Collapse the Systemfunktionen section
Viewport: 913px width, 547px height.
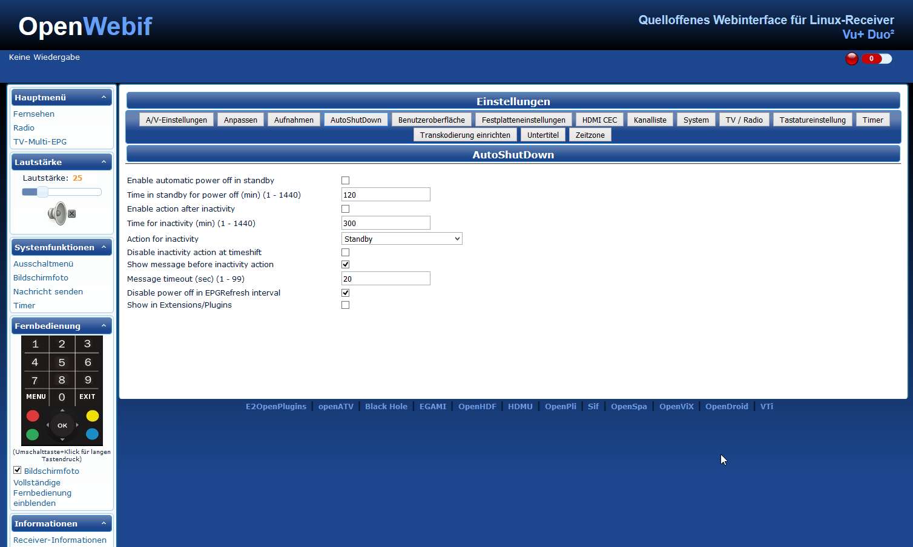pyautogui.click(x=104, y=247)
